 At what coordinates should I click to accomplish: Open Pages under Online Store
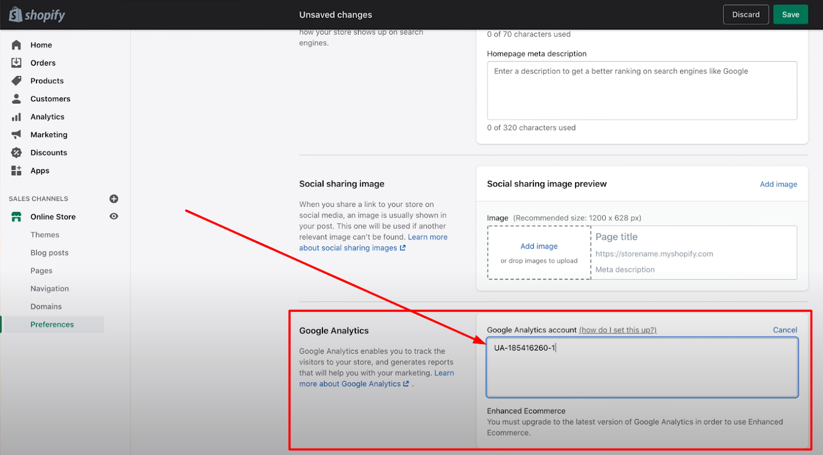click(x=41, y=271)
